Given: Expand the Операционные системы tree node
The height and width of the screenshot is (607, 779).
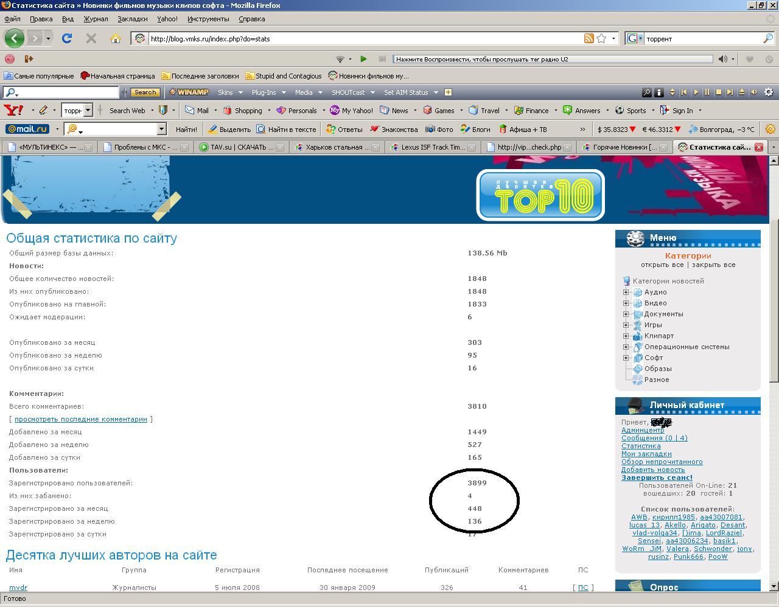Looking at the screenshot, I should (626, 347).
